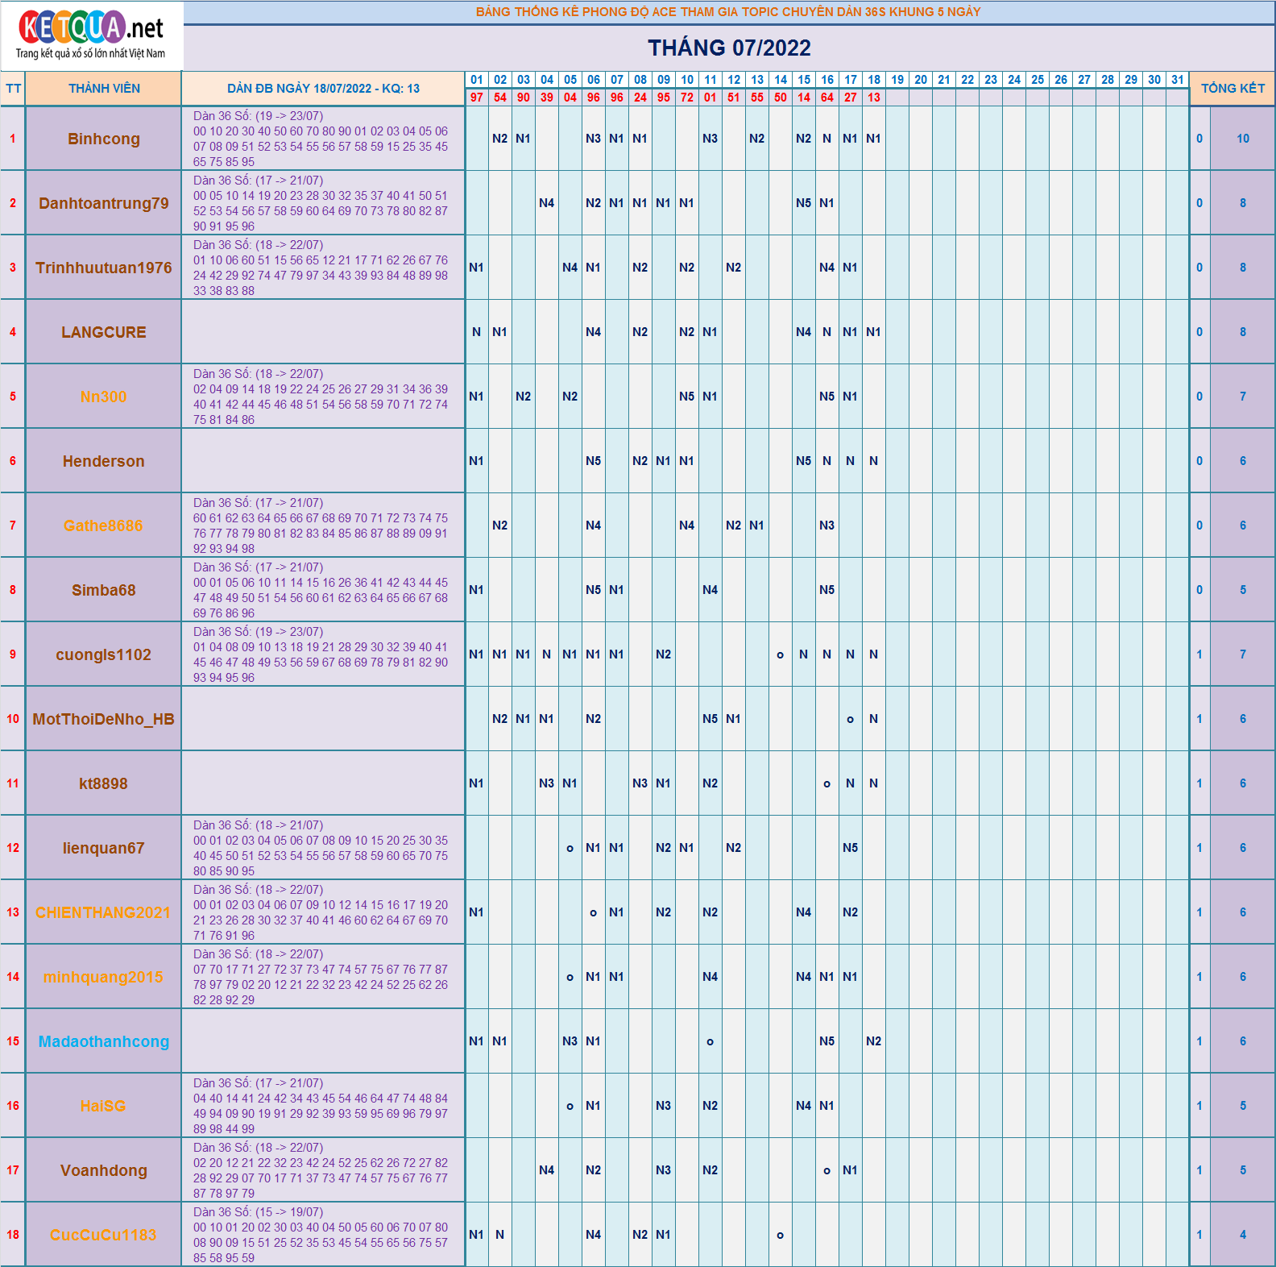This screenshot has height=1267, width=1276.
Task: Click the TT column header
Action: (13, 89)
